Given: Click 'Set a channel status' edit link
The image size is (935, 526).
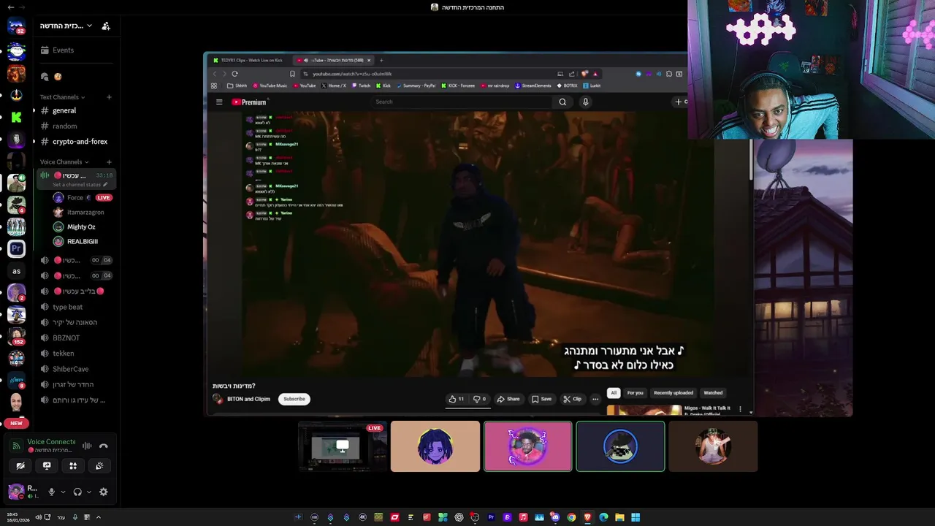Looking at the screenshot, I should (x=80, y=185).
